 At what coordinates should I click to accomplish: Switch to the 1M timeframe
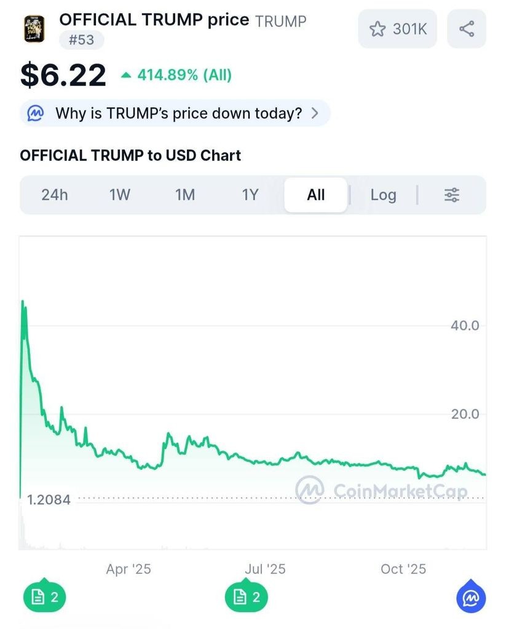point(185,195)
